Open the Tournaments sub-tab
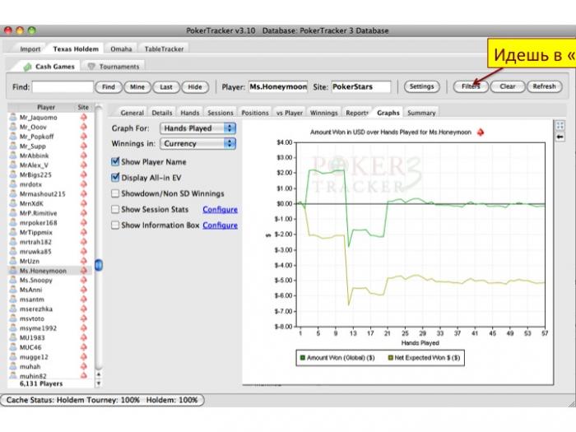 (x=114, y=67)
